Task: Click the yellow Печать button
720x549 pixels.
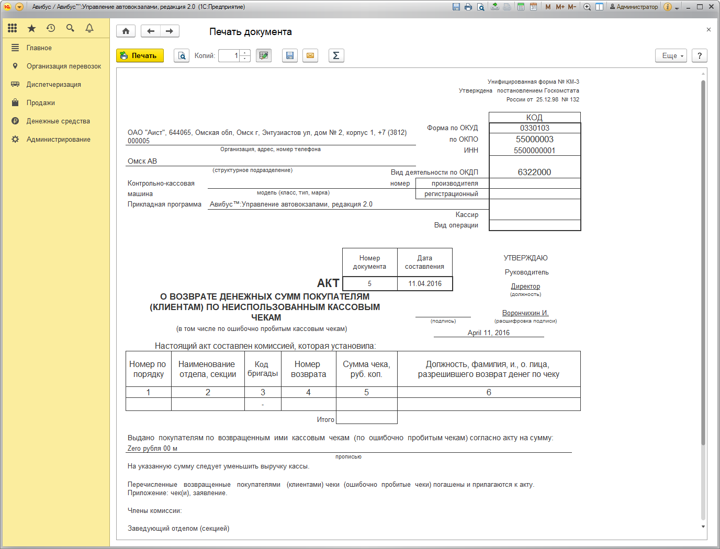Action: pos(140,55)
